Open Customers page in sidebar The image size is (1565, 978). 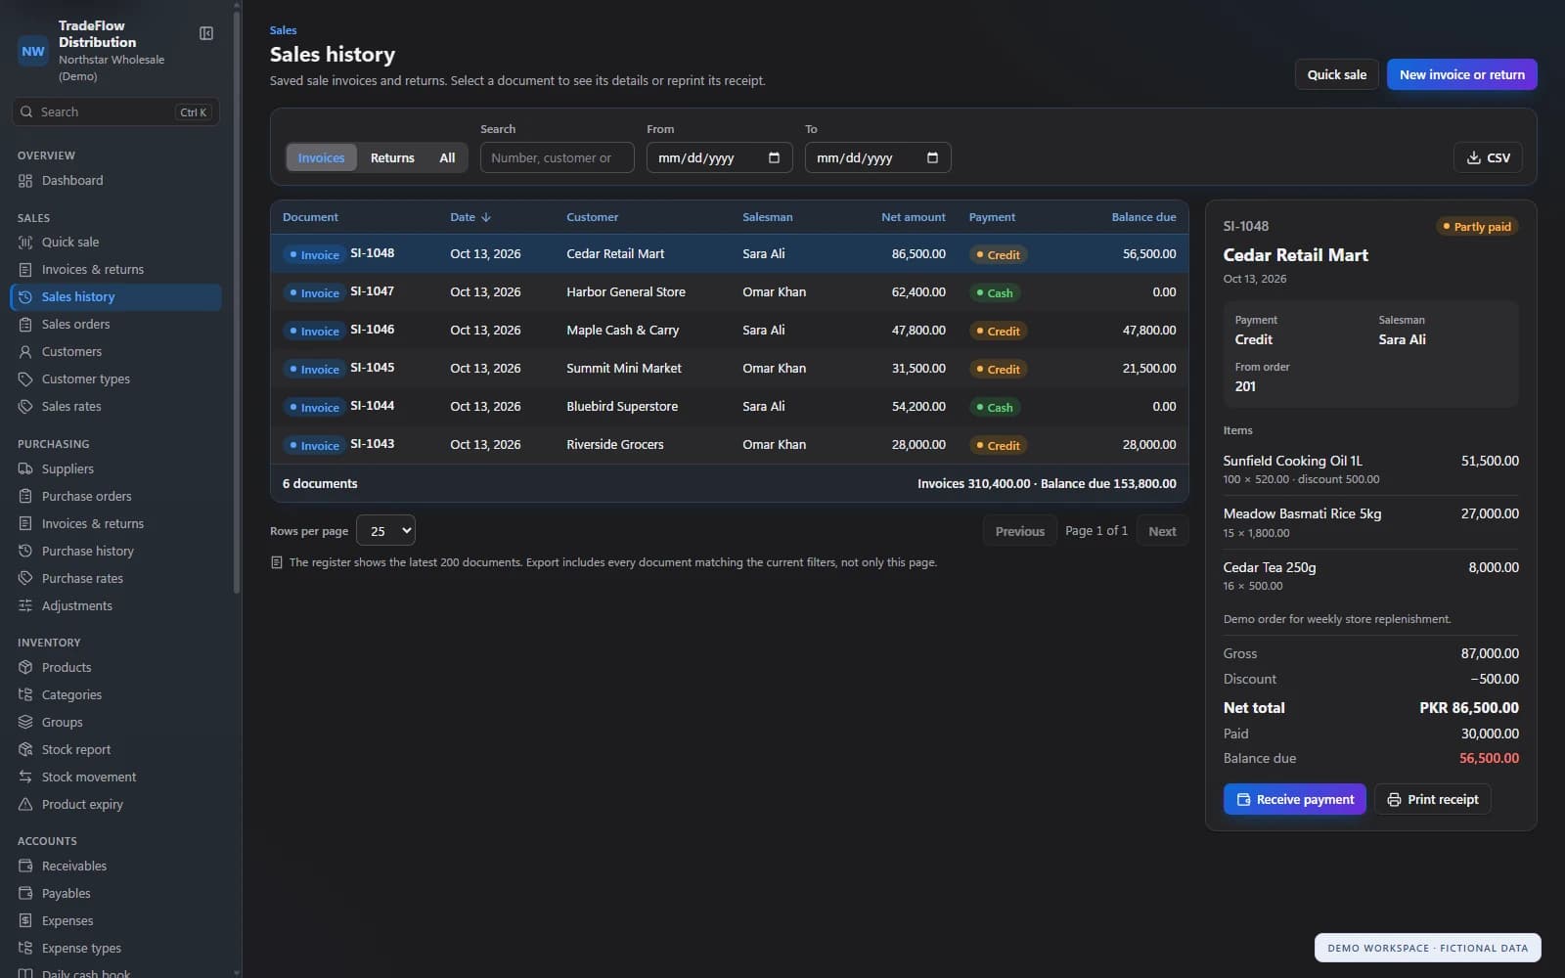point(115,352)
